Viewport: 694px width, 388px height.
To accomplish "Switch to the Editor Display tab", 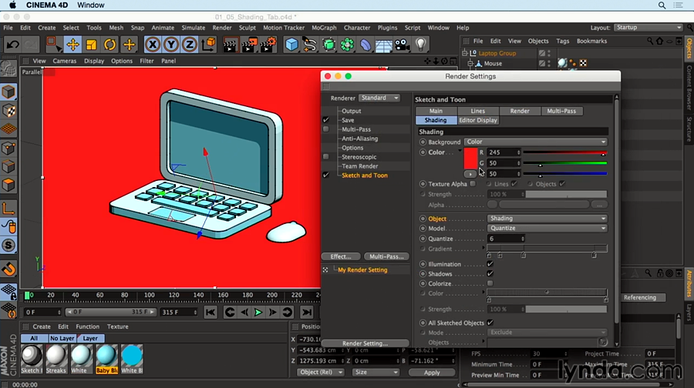I will 478,120.
